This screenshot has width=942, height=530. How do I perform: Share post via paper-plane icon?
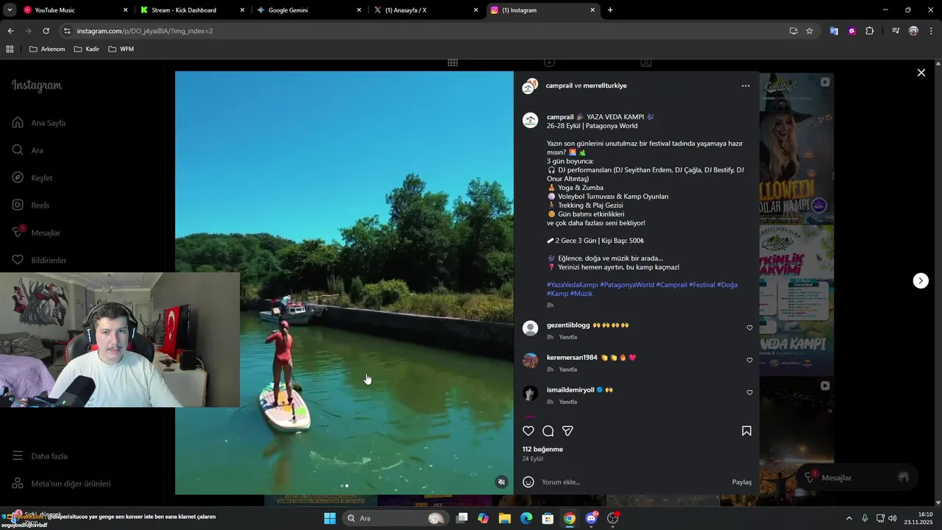click(x=567, y=431)
